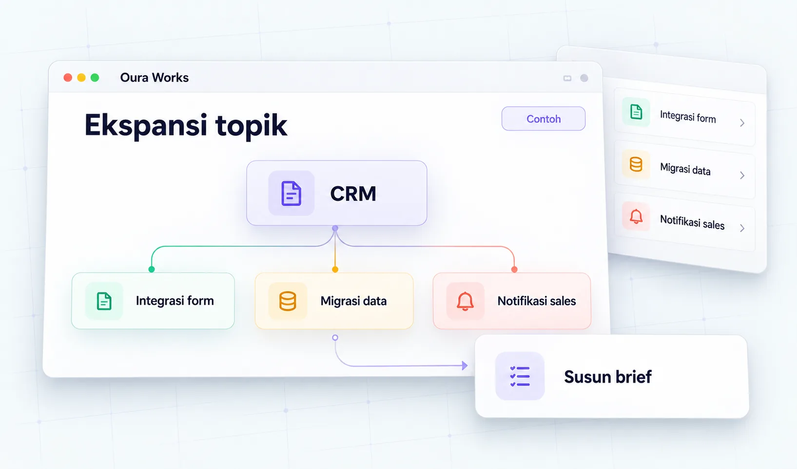The width and height of the screenshot is (797, 469).
Task: Click the small rectangle icon in window title bar
Action: point(567,78)
